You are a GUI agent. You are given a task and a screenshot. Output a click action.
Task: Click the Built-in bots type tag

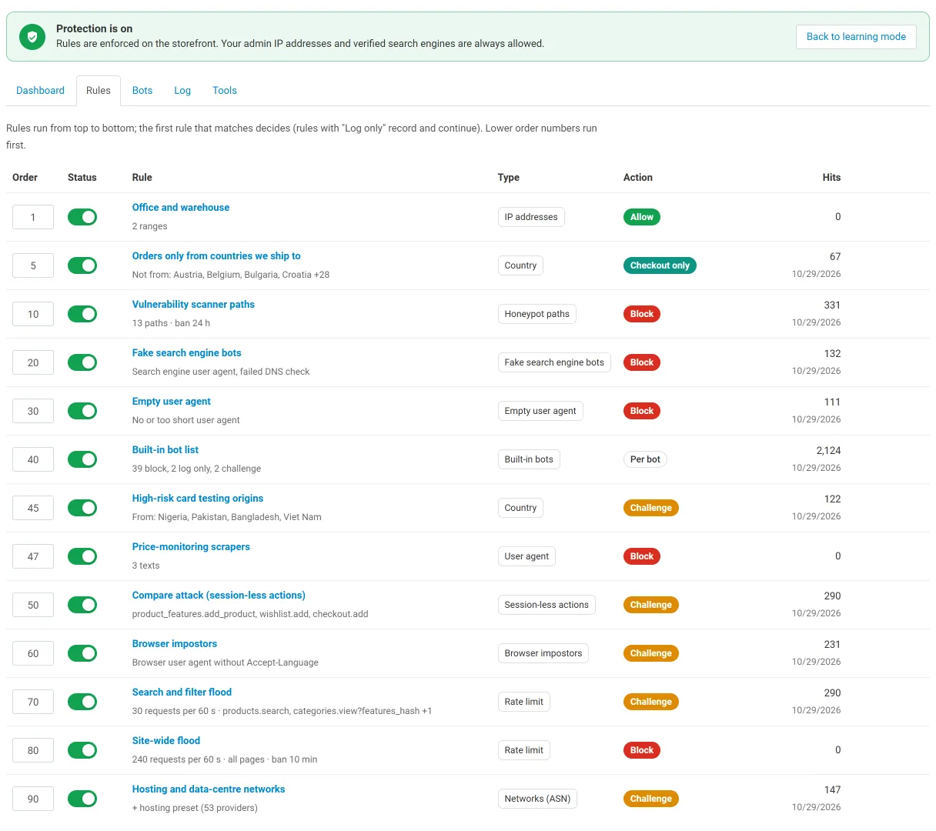pos(529,459)
